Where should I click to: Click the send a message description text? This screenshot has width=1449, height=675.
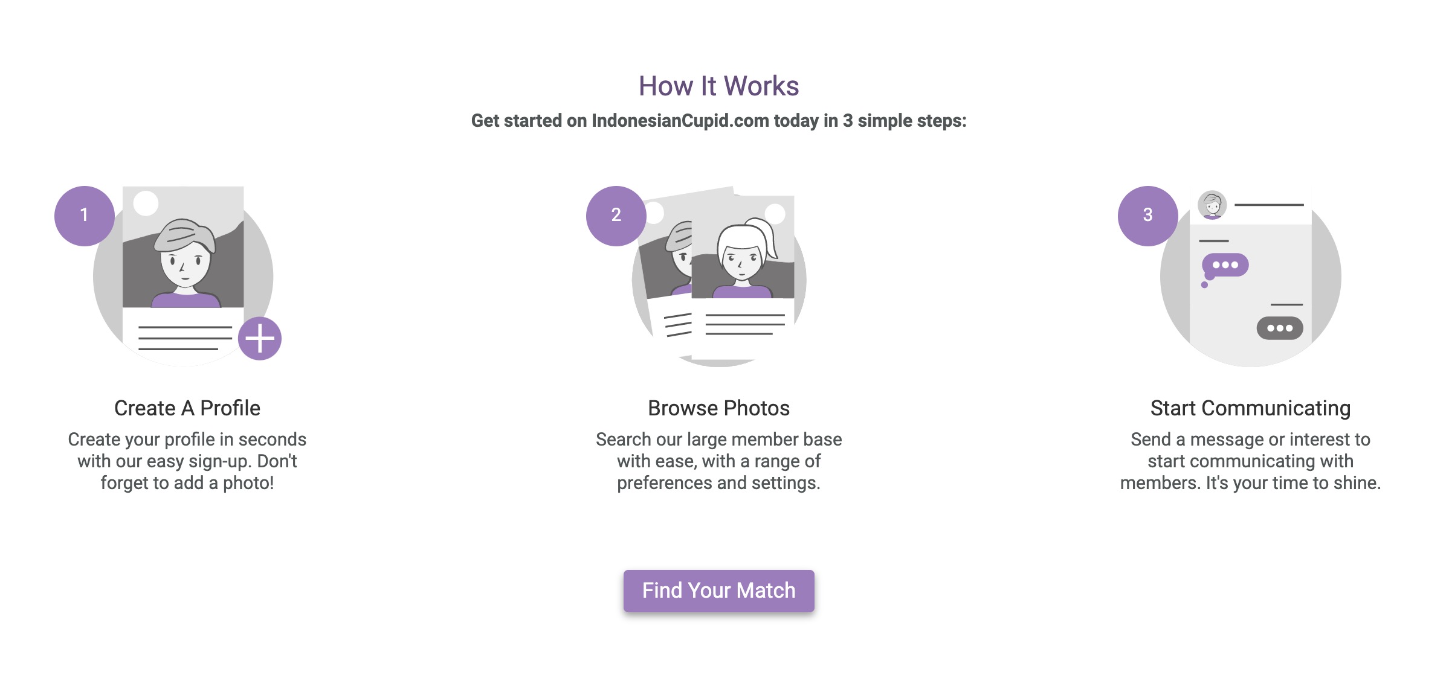(x=1250, y=461)
